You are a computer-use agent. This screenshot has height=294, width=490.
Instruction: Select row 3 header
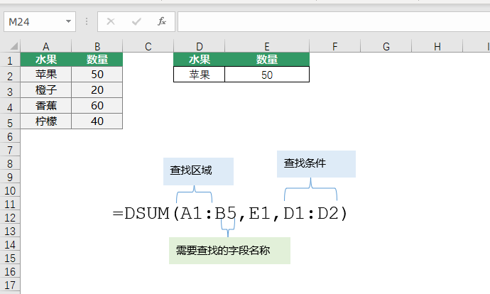[x=10, y=91]
